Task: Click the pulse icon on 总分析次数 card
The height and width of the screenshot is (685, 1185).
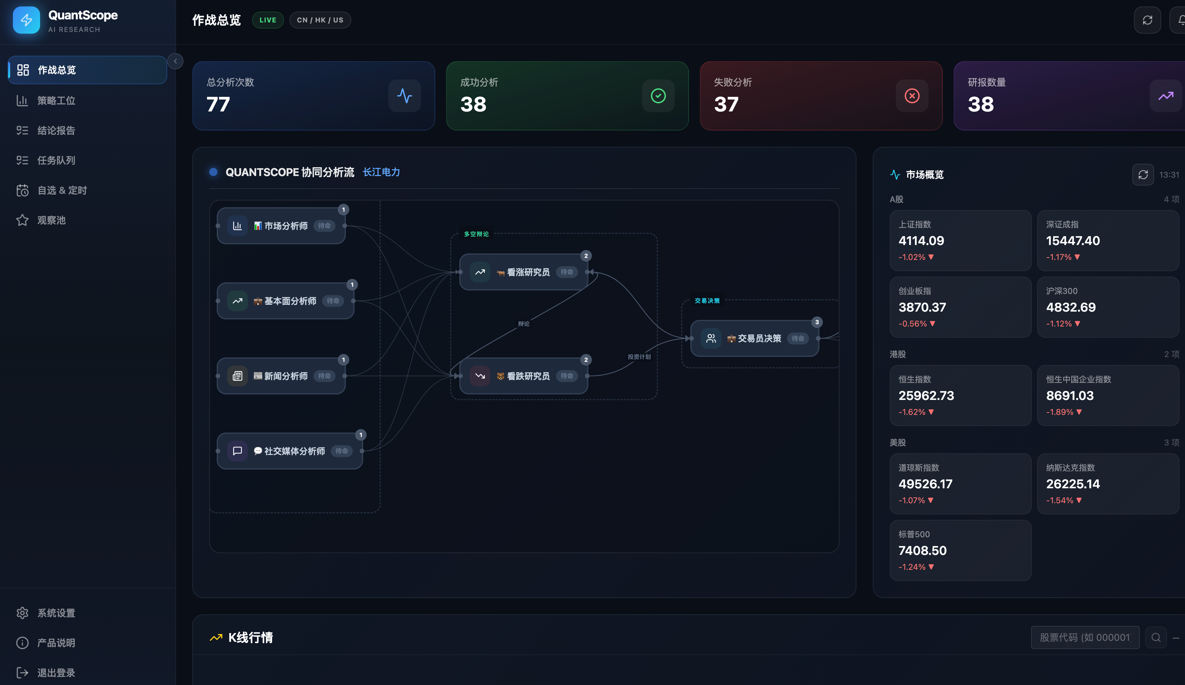Action: (x=404, y=96)
